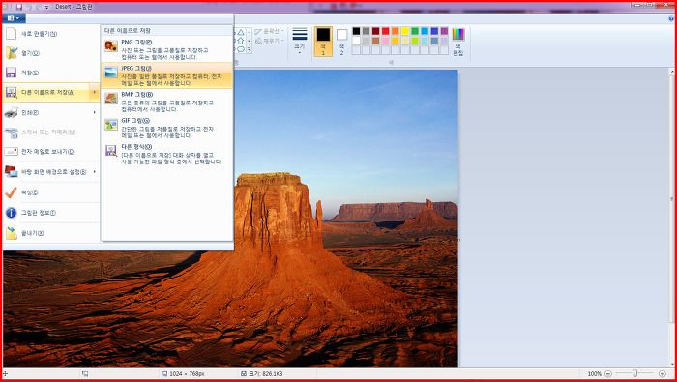Screen dimensions: 677x382
Task: Click the set desktop background icon
Action: pos(12,172)
